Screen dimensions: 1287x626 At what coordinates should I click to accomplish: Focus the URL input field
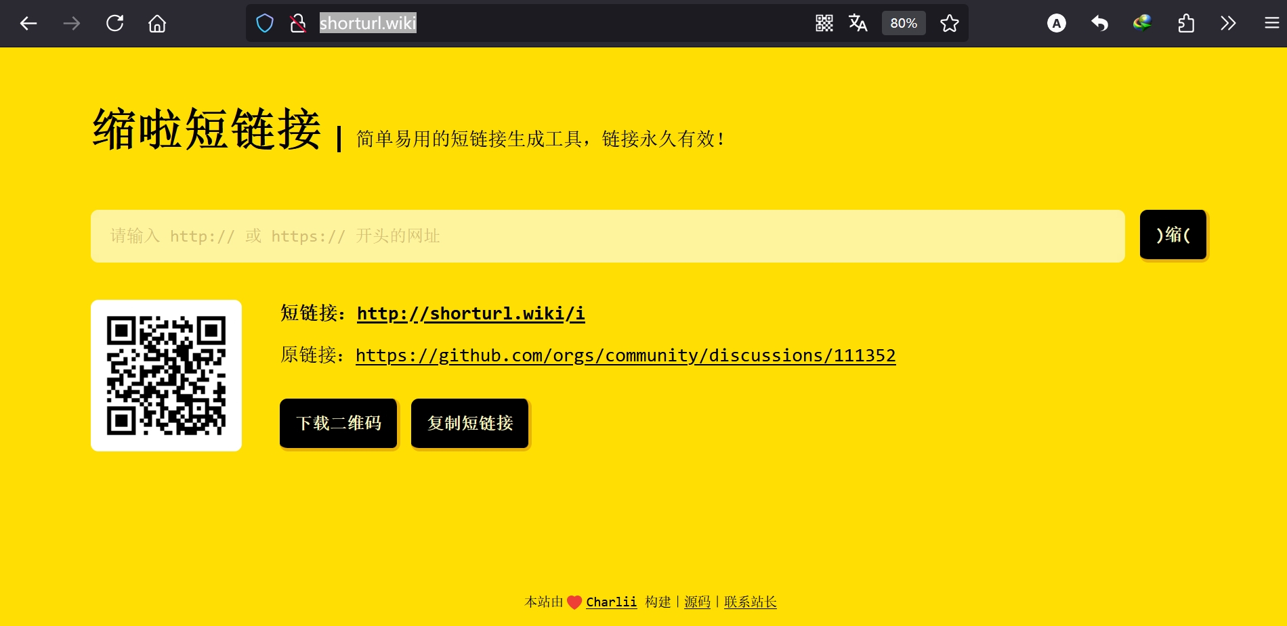608,236
